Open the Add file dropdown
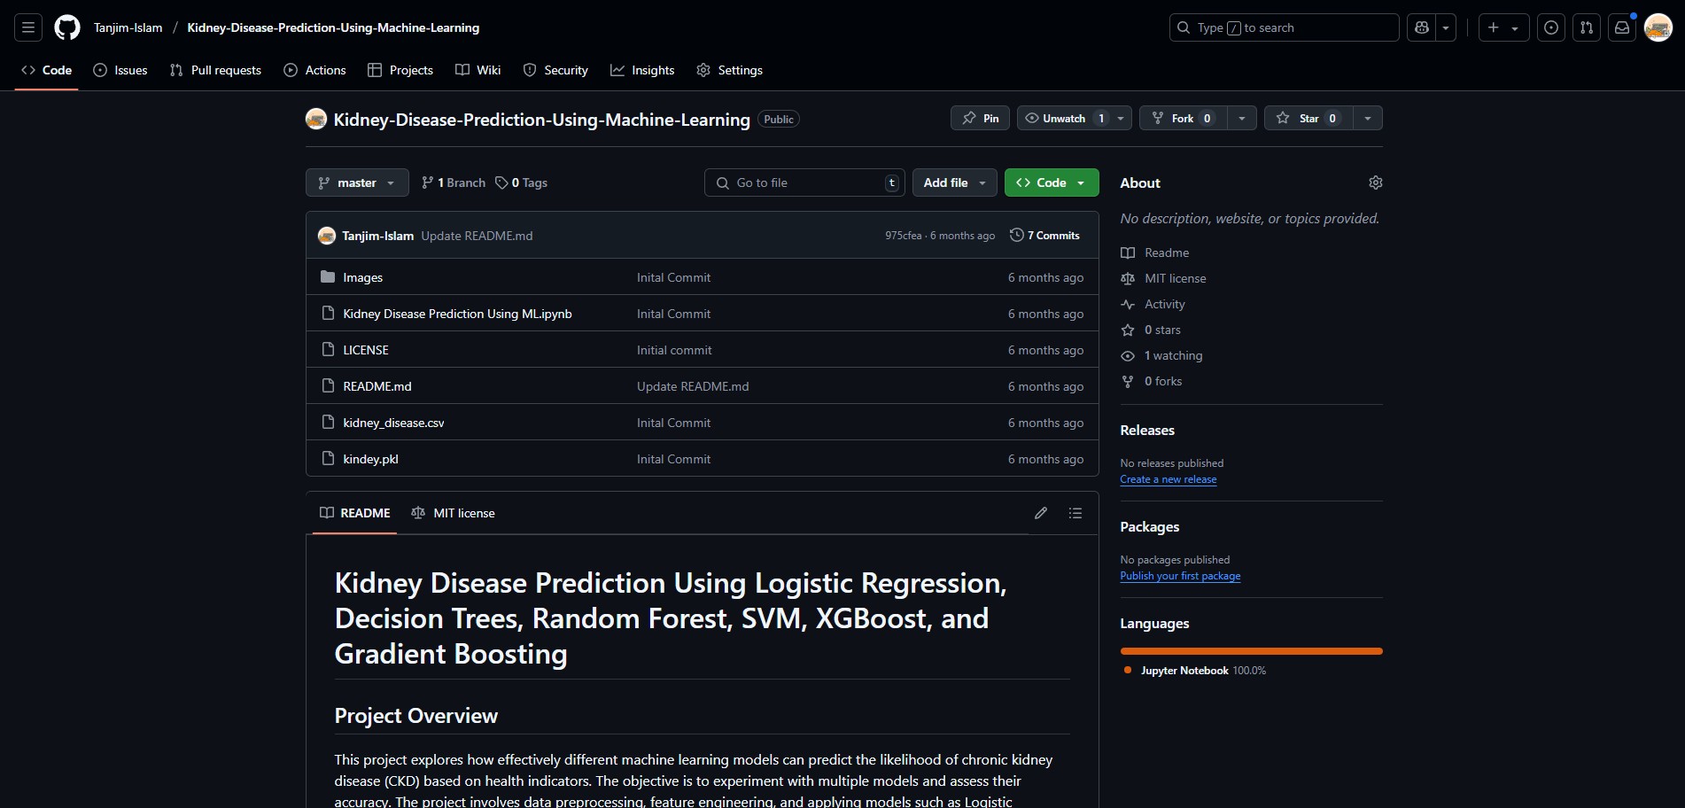Image resolution: width=1685 pixels, height=808 pixels. [x=954, y=183]
